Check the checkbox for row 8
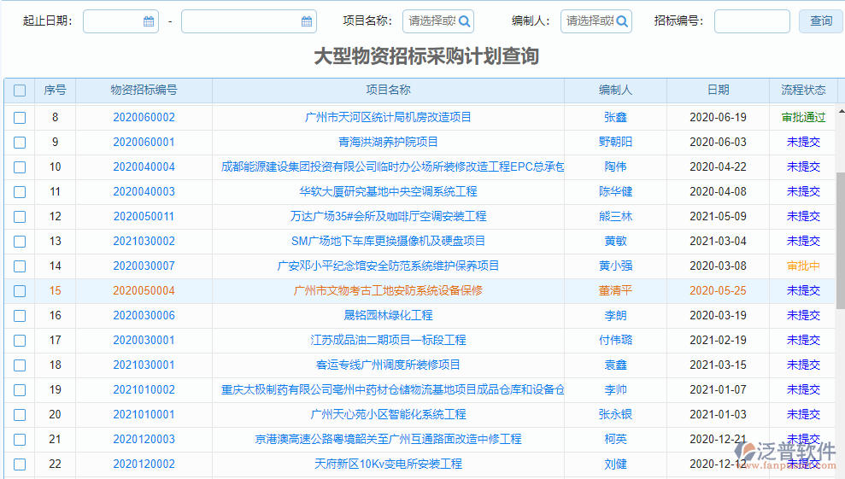Screen dimensions: 845x479 click(20, 118)
